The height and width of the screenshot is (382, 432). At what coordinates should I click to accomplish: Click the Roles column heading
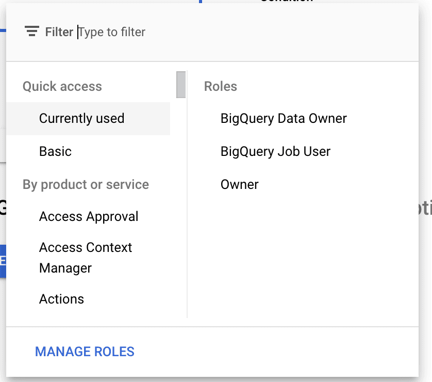[221, 86]
